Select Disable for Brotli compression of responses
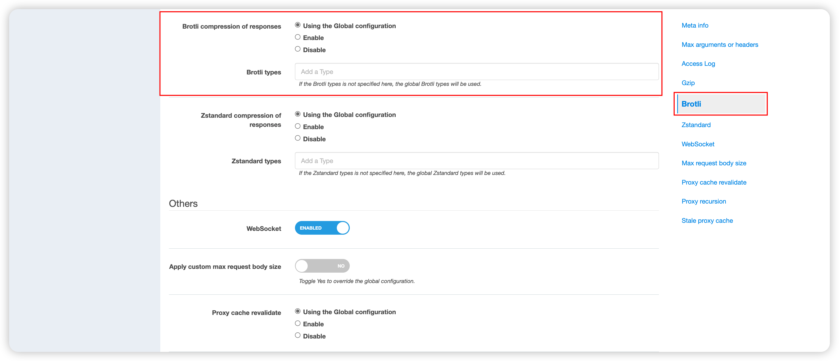Viewport: 839px width, 361px height. (x=297, y=49)
